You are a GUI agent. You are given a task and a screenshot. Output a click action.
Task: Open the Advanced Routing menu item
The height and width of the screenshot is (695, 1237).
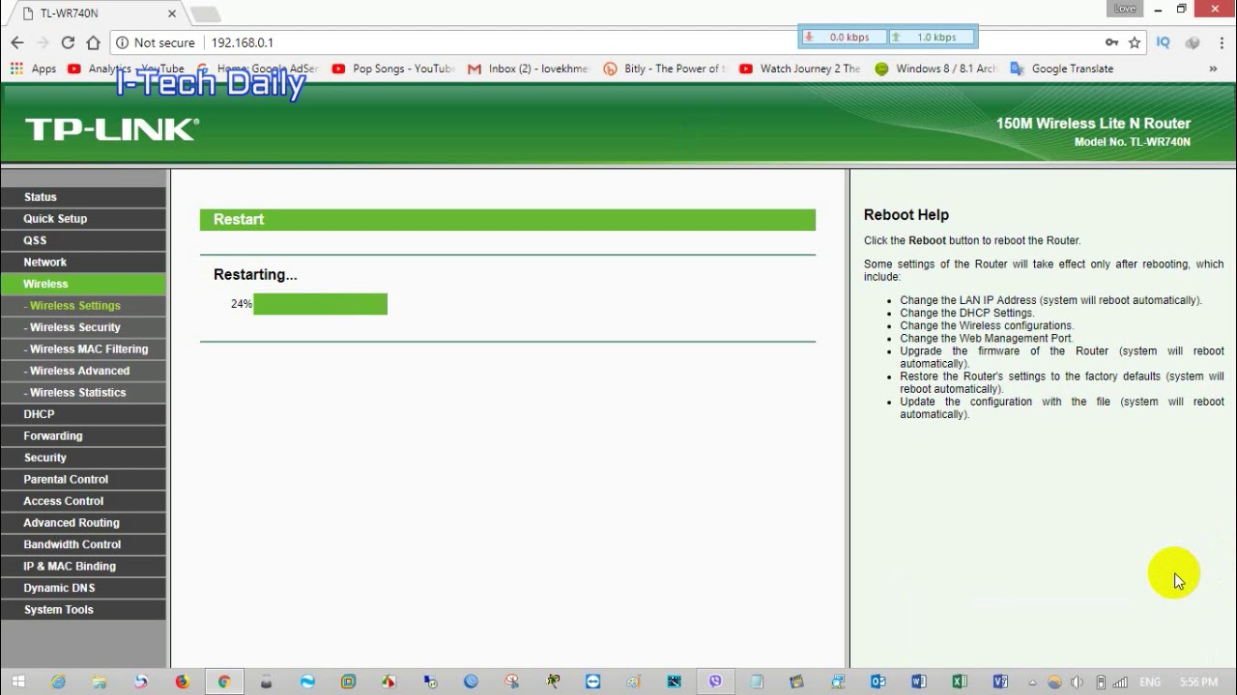(83, 523)
